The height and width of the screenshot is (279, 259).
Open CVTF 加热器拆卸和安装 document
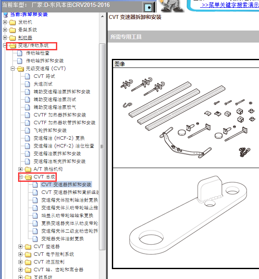pyautogui.click(x=60, y=115)
